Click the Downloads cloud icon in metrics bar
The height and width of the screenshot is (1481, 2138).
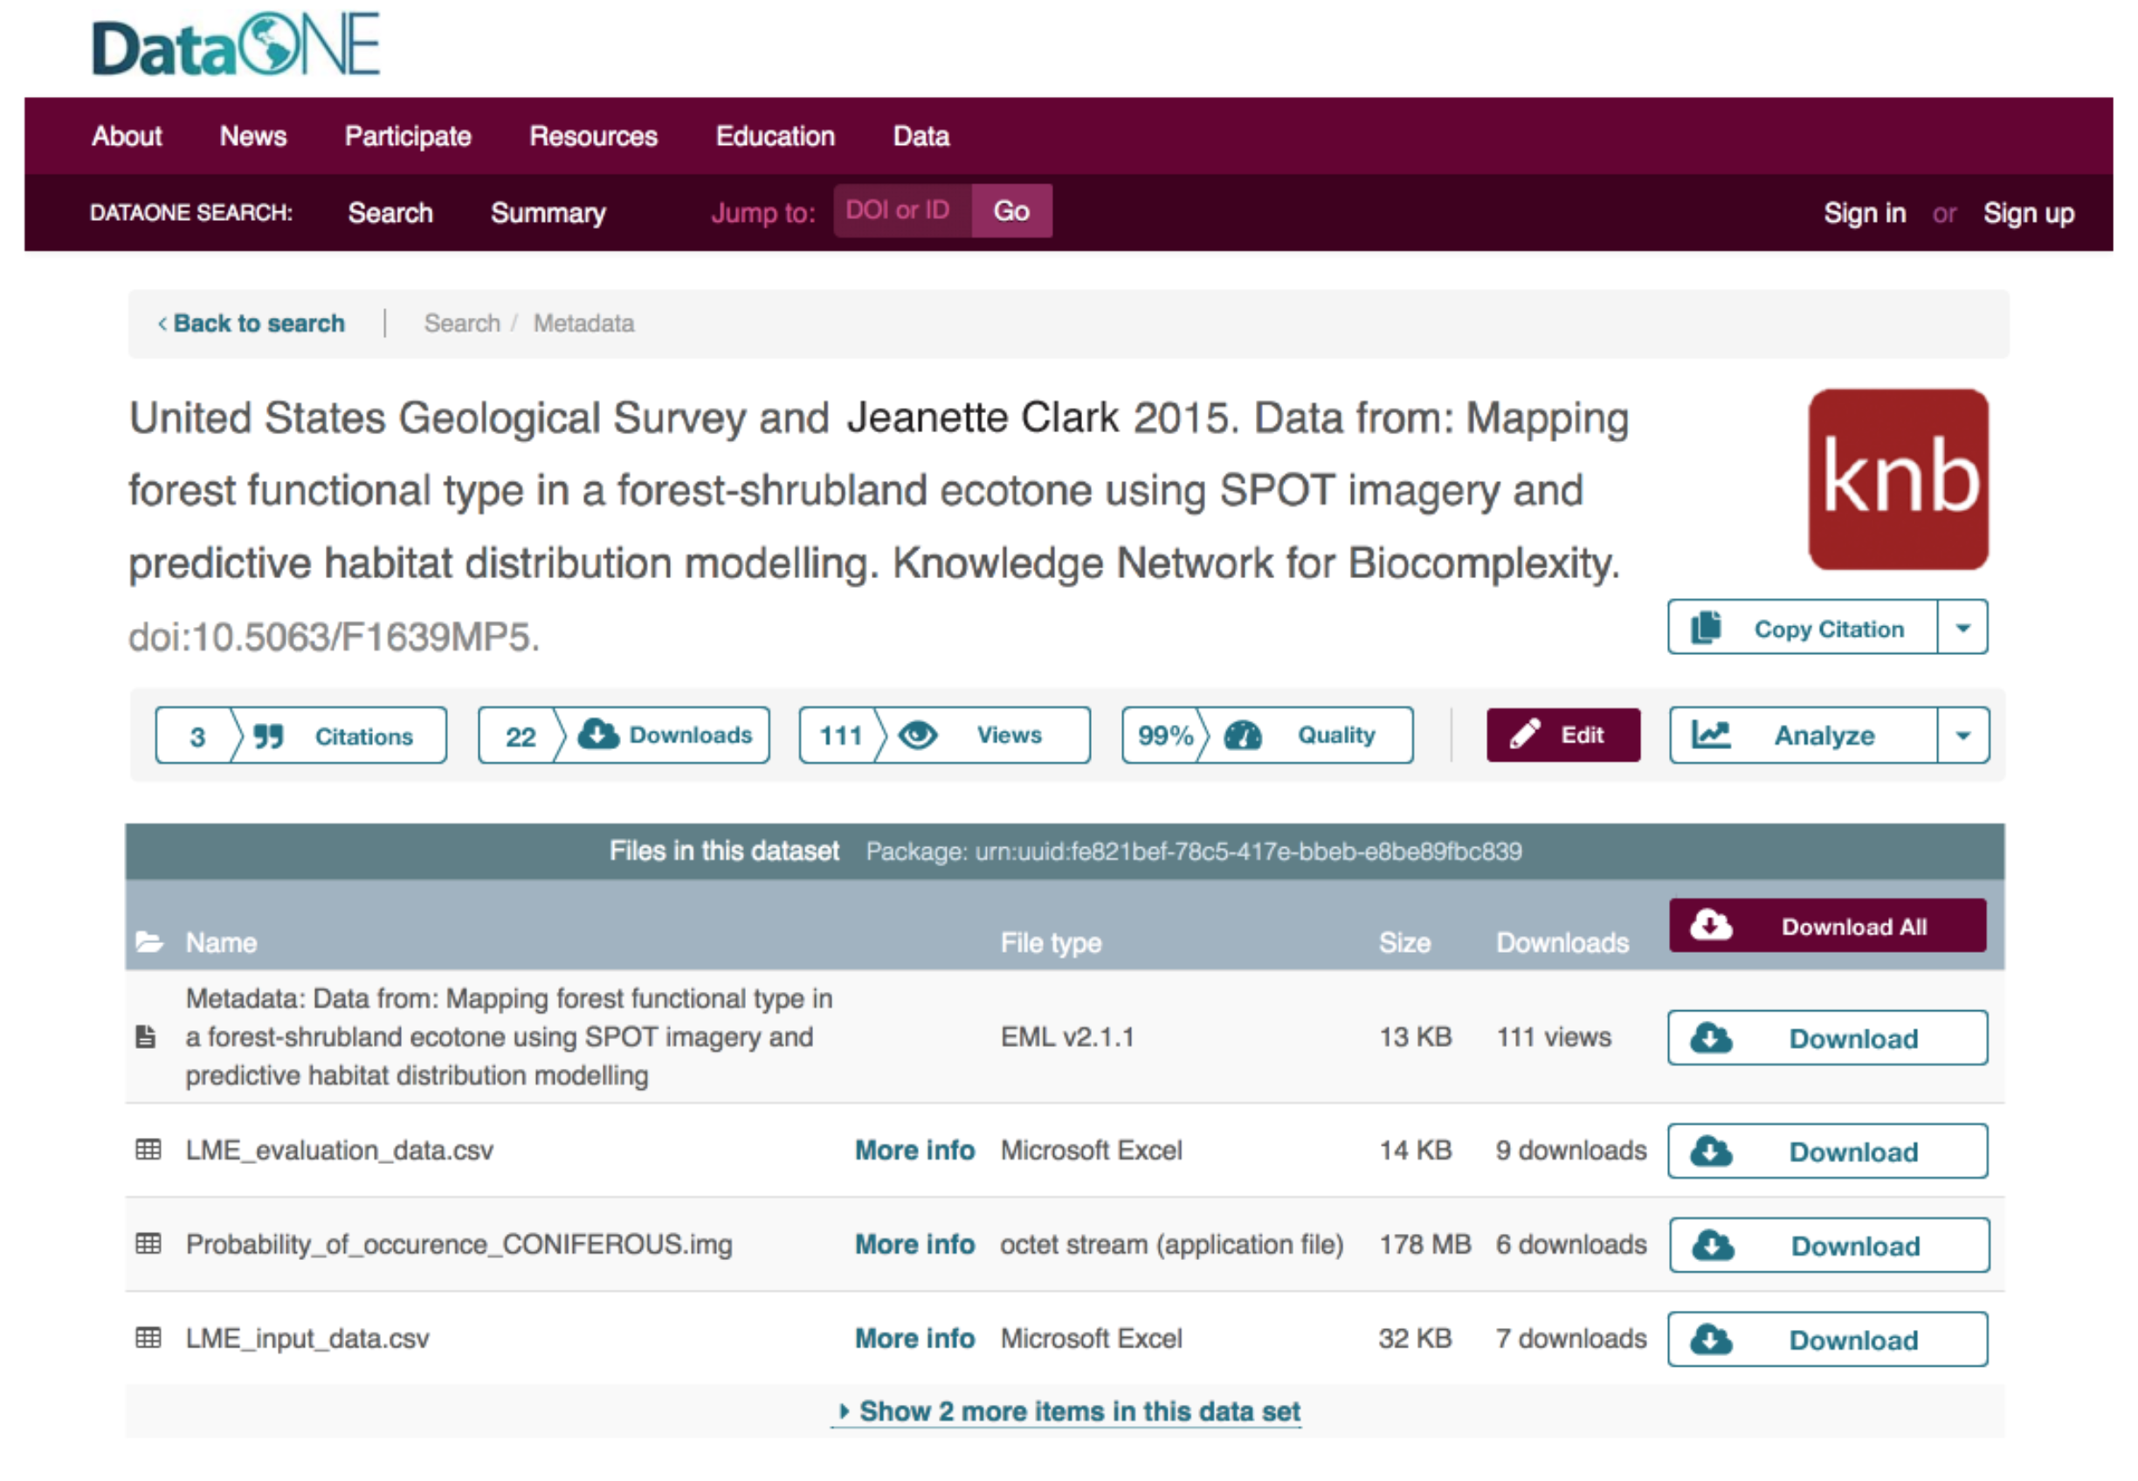597,734
